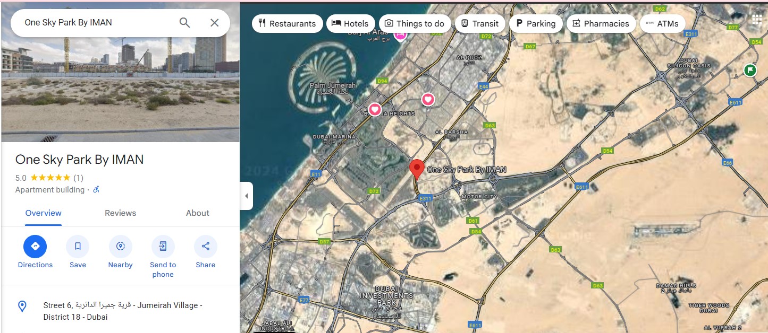Click the Damac Hills 2 label
The width and height of the screenshot is (768, 333).
(x=676, y=288)
